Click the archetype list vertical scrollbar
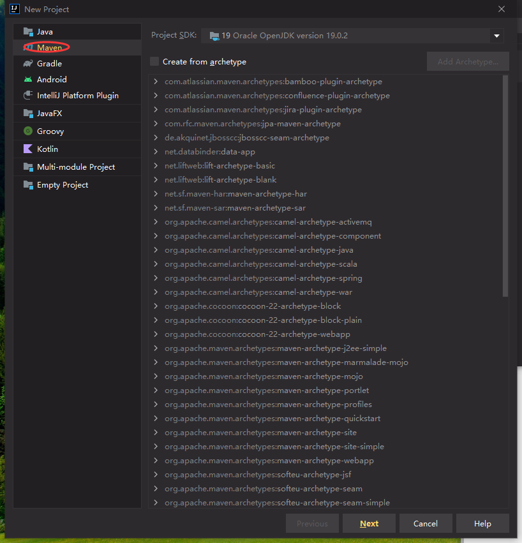Viewport: 522px width, 543px height. [x=505, y=186]
